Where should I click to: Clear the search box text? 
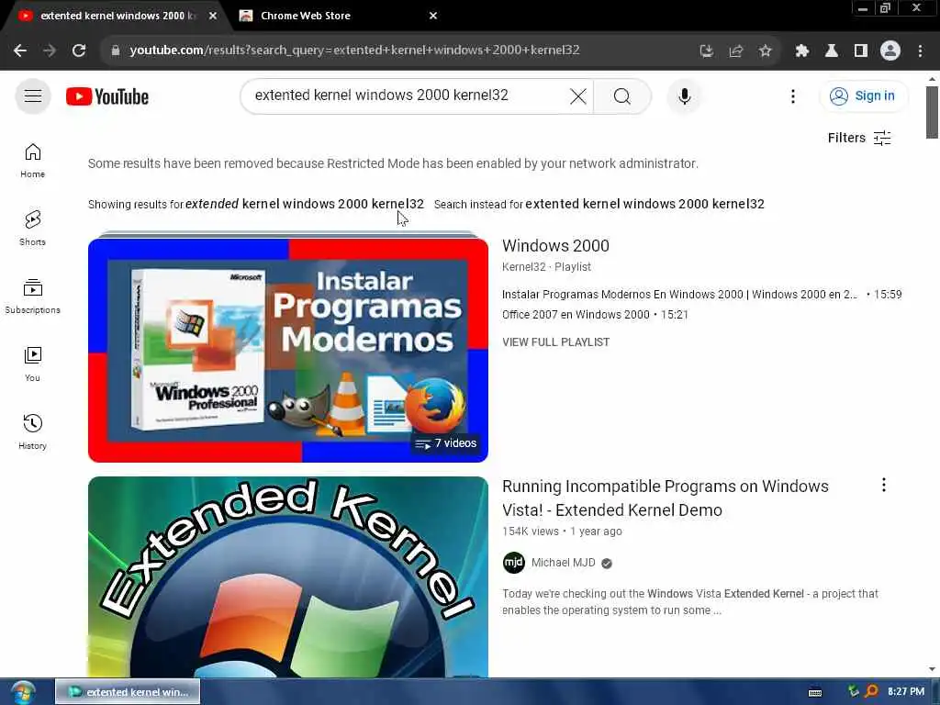tap(578, 95)
